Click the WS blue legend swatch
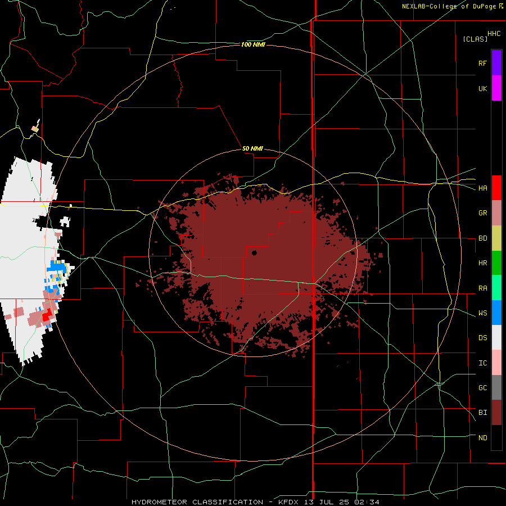The image size is (506, 506). pyautogui.click(x=496, y=313)
